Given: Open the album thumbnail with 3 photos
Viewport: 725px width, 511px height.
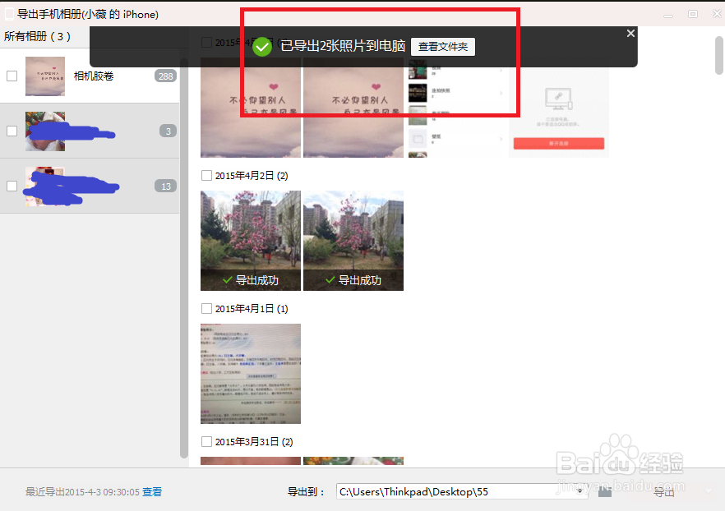Looking at the screenshot, I should (45, 131).
